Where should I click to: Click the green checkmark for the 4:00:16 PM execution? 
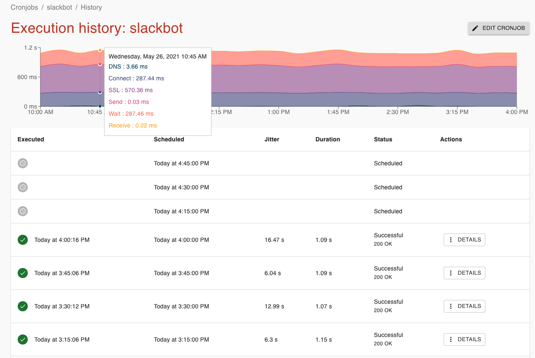23,240
